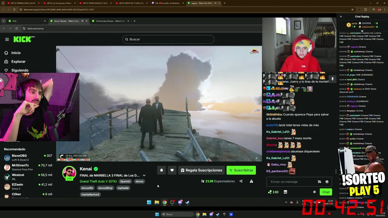The width and height of the screenshot is (388, 218).
Task: Open Westcol recommended channel
Action: pos(28,177)
